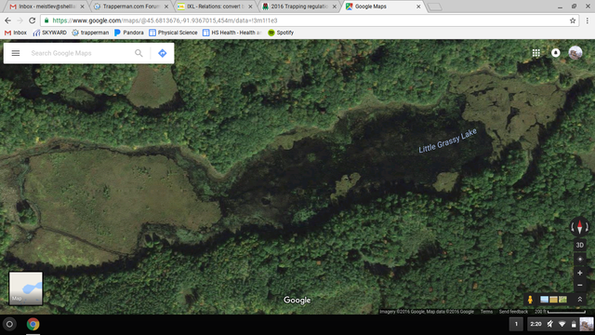
Task: Switch to the 2016 Trapping regulations tab
Action: (x=299, y=7)
